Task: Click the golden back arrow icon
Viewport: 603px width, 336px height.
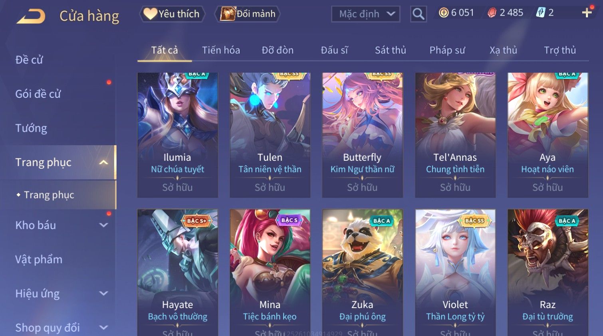Action: pyautogui.click(x=31, y=16)
